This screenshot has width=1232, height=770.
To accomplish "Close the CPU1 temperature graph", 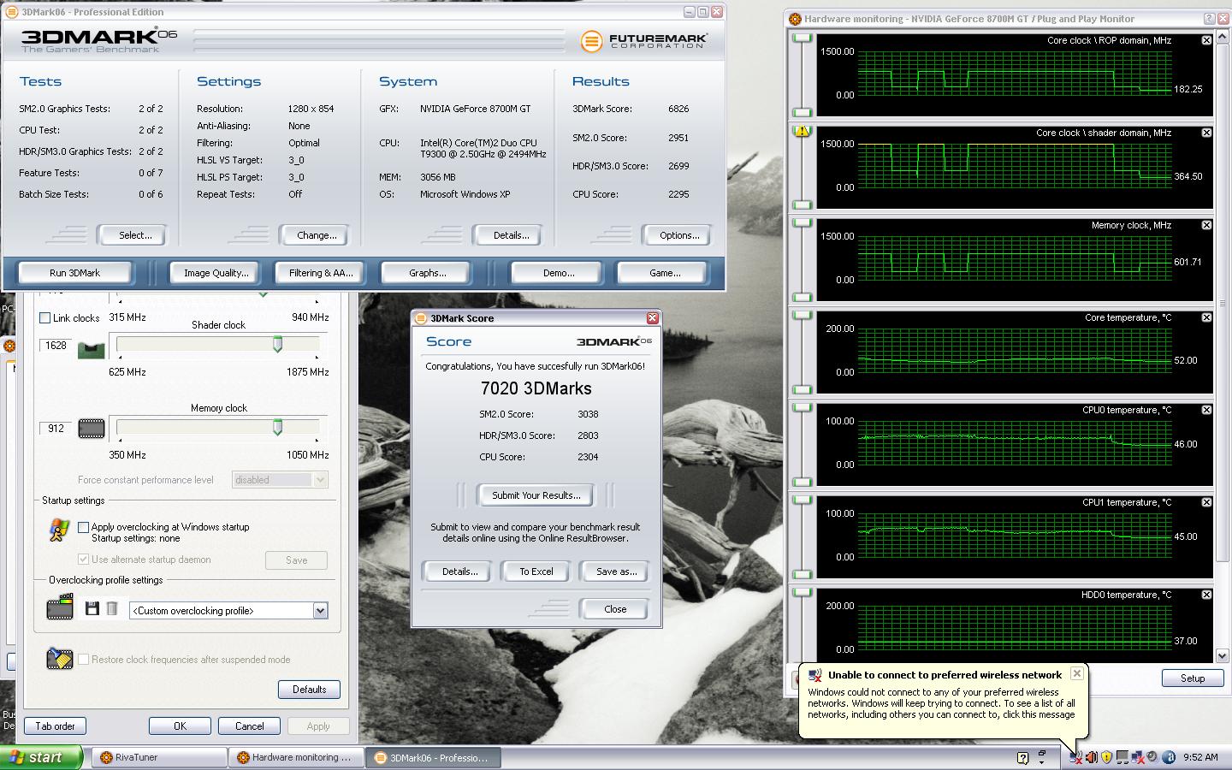I will 1206,502.
